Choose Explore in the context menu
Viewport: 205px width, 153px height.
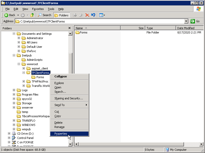coord(70,83)
